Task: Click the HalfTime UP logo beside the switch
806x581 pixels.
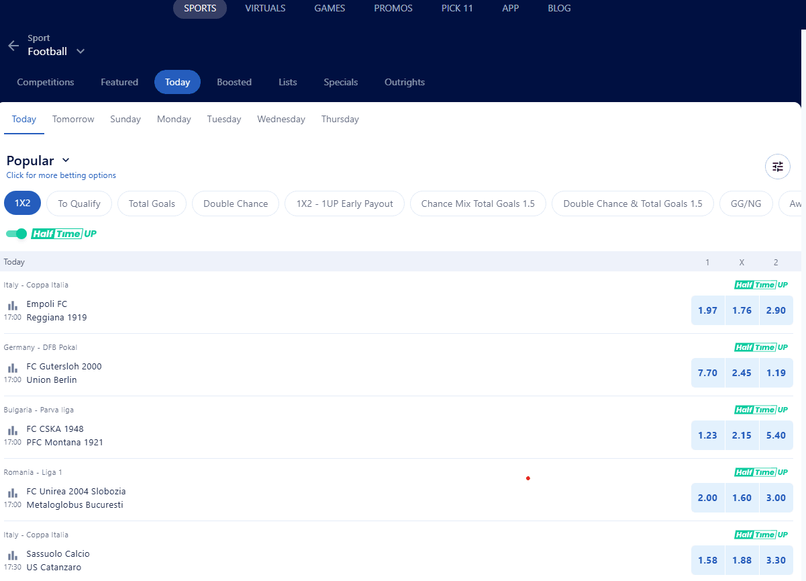Action: click(x=64, y=234)
